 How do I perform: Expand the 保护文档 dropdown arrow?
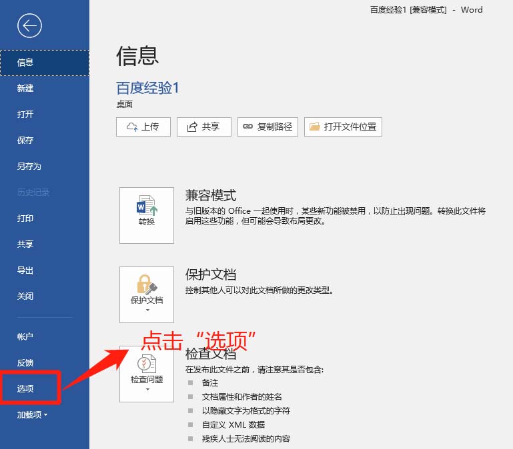(x=147, y=310)
